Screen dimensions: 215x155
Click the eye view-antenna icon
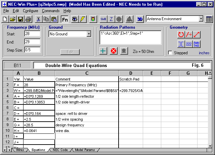click(75, 19)
